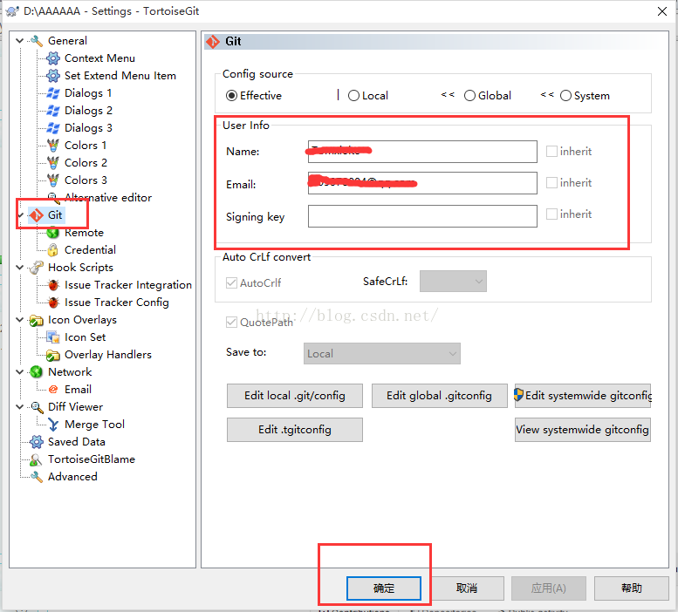This screenshot has height=612, width=678.
Task: Open help with 帮助 button
Action: (x=631, y=588)
